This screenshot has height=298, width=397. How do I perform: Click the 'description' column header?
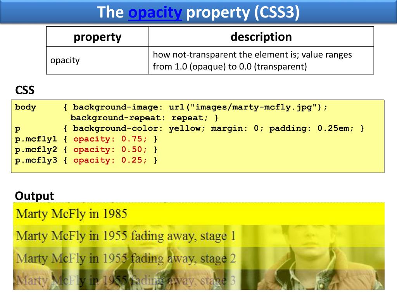261,37
